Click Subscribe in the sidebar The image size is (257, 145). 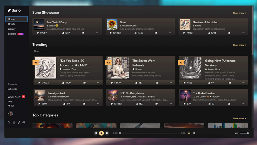click(x=13, y=89)
